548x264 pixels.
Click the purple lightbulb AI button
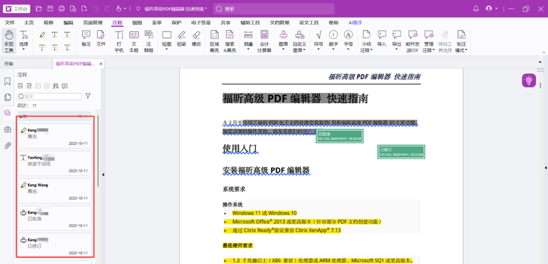pos(528,80)
